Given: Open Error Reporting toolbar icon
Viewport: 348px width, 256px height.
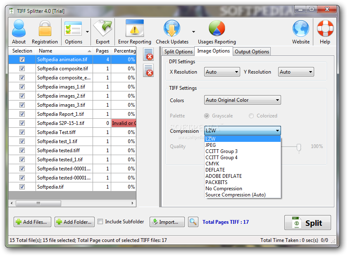Looking at the screenshot, I should pos(134,32).
